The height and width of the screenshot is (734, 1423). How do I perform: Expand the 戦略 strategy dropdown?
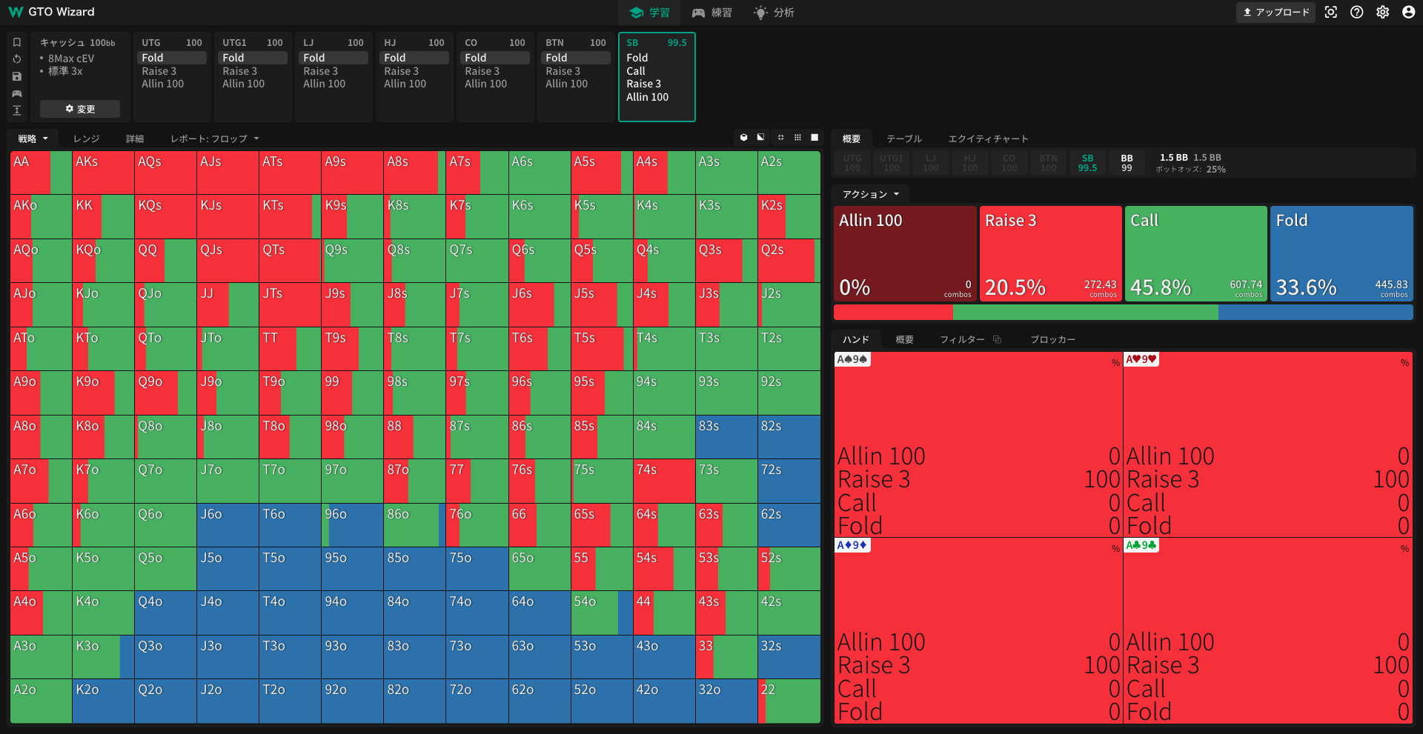(x=33, y=139)
